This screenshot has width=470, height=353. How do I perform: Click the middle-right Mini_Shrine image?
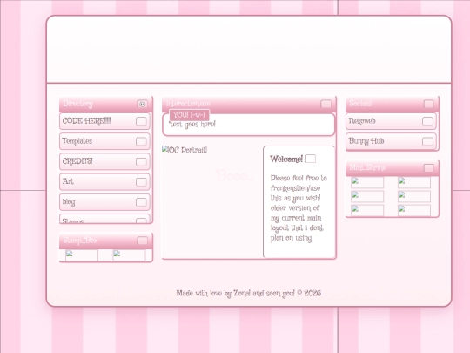pyautogui.click(x=414, y=196)
